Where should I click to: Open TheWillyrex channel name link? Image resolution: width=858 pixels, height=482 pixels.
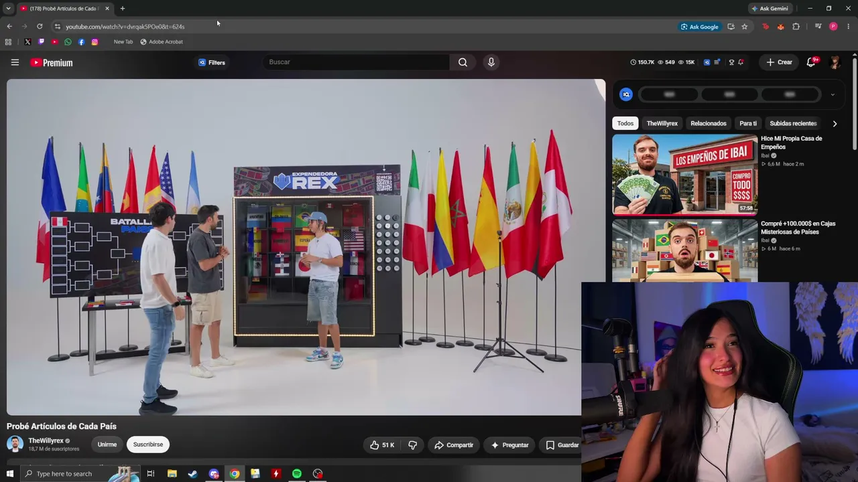pos(46,440)
